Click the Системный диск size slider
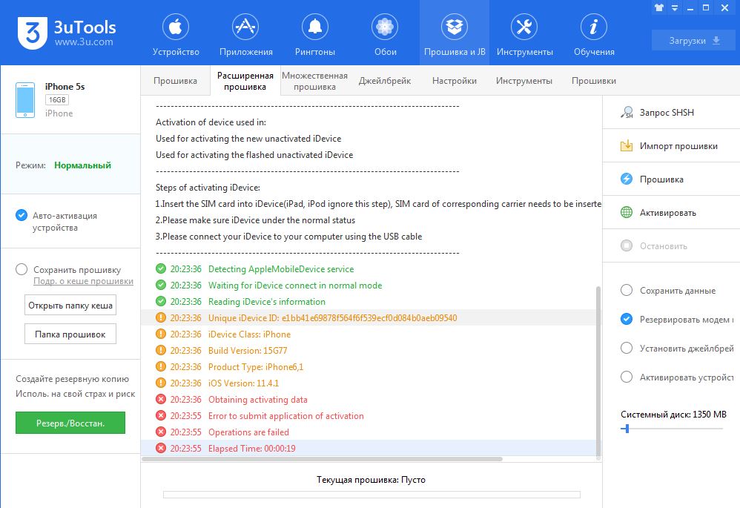This screenshot has height=508, width=740. coord(672,429)
